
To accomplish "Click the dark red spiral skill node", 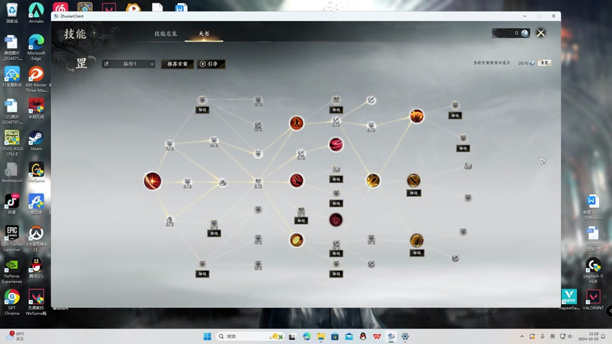I will coord(336,219).
